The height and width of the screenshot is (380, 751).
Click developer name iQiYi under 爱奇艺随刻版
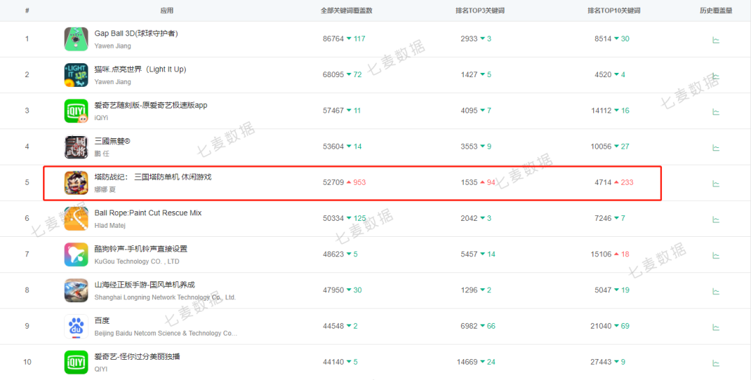pos(102,117)
